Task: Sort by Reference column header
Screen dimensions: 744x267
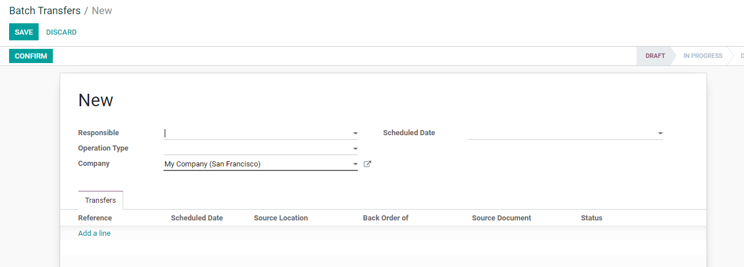Action: [x=95, y=218]
